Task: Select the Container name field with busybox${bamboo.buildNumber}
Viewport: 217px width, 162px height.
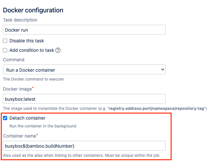Action: click(x=84, y=146)
